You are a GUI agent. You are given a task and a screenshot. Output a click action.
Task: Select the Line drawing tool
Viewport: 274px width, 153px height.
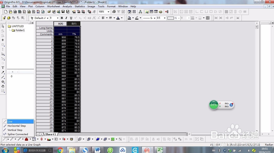pyautogui.click(x=3, y=77)
